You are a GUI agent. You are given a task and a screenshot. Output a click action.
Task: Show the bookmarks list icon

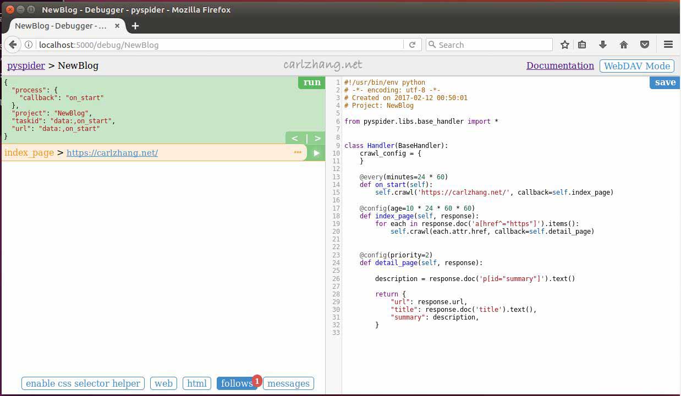(582, 45)
